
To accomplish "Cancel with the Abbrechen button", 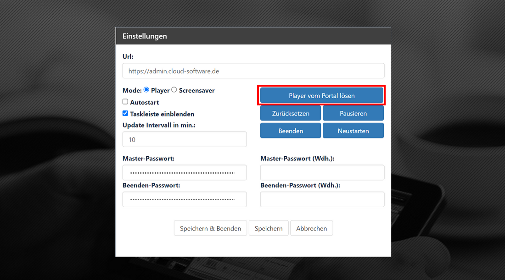I will [311, 228].
